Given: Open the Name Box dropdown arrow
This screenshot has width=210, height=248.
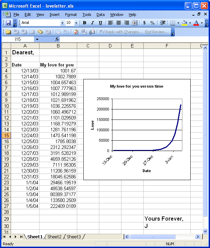Looking at the screenshot, I should [37, 39].
